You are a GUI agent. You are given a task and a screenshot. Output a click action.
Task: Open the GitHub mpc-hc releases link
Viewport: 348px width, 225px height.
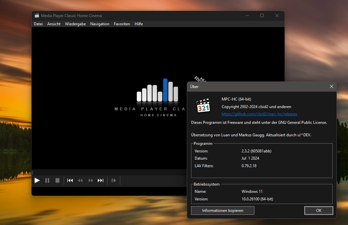259,114
